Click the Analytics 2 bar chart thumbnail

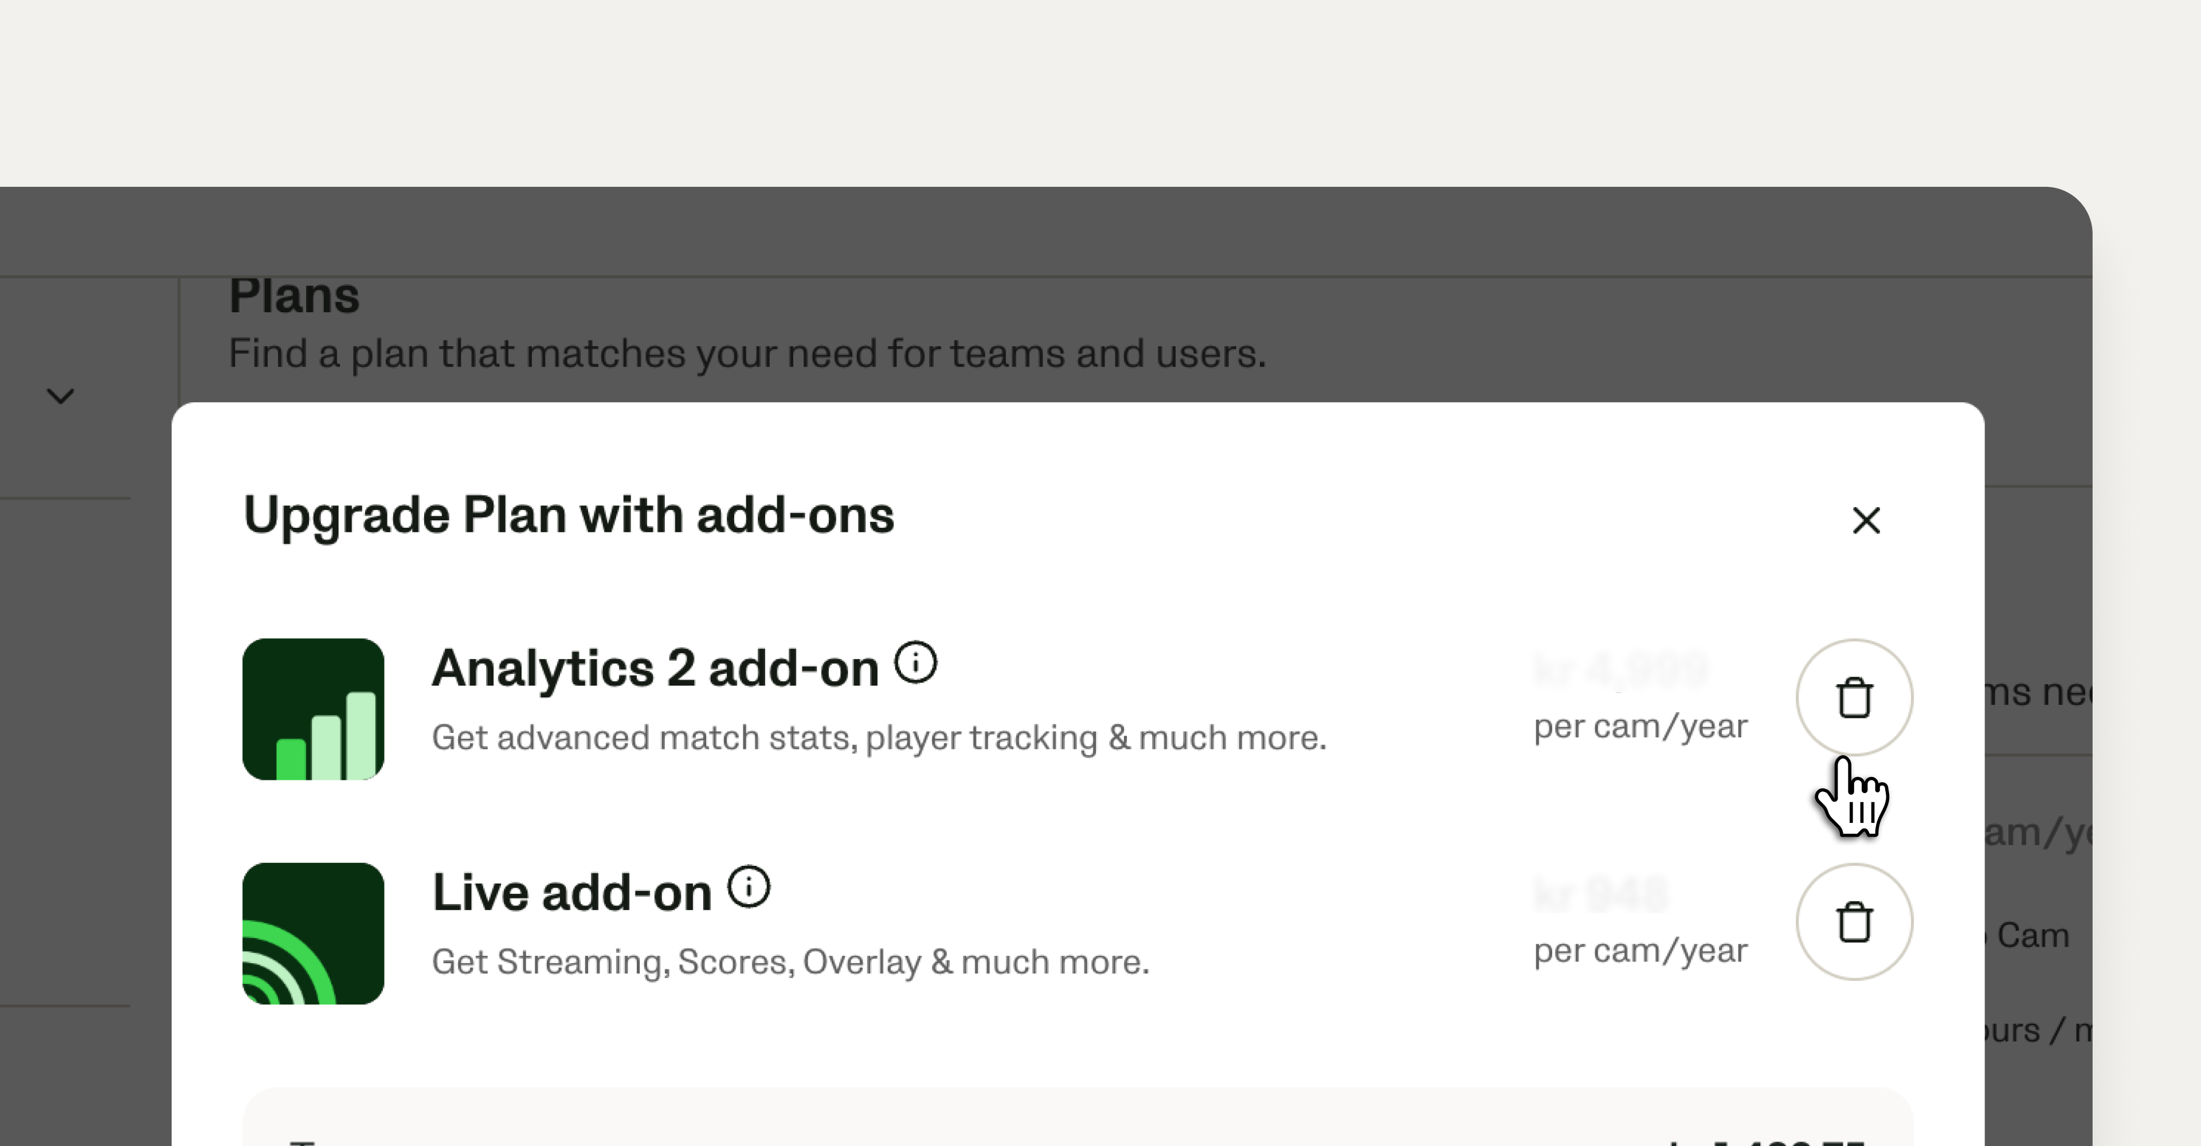pos(314,709)
